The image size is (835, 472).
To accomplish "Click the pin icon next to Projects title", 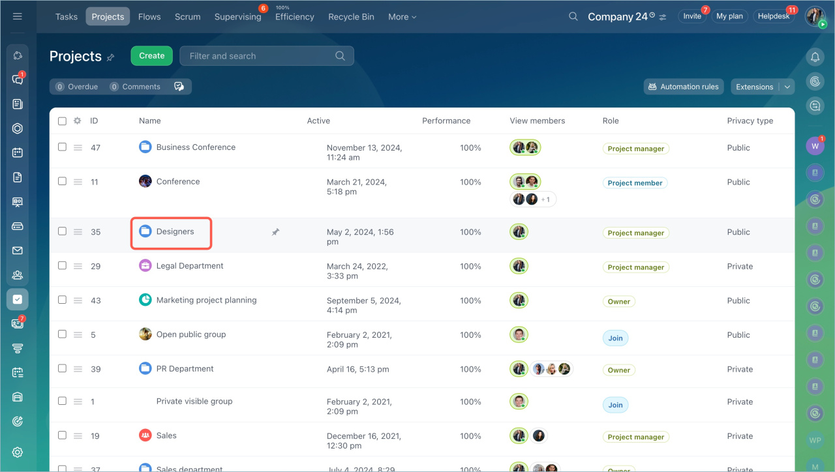I will tap(111, 57).
